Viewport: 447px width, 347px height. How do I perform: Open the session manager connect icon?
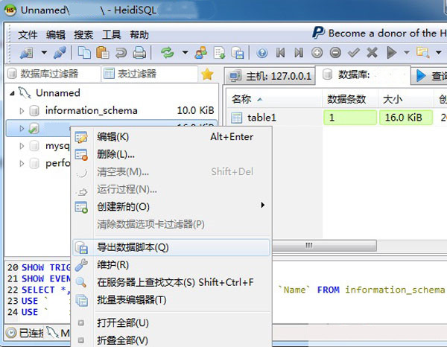(27, 53)
